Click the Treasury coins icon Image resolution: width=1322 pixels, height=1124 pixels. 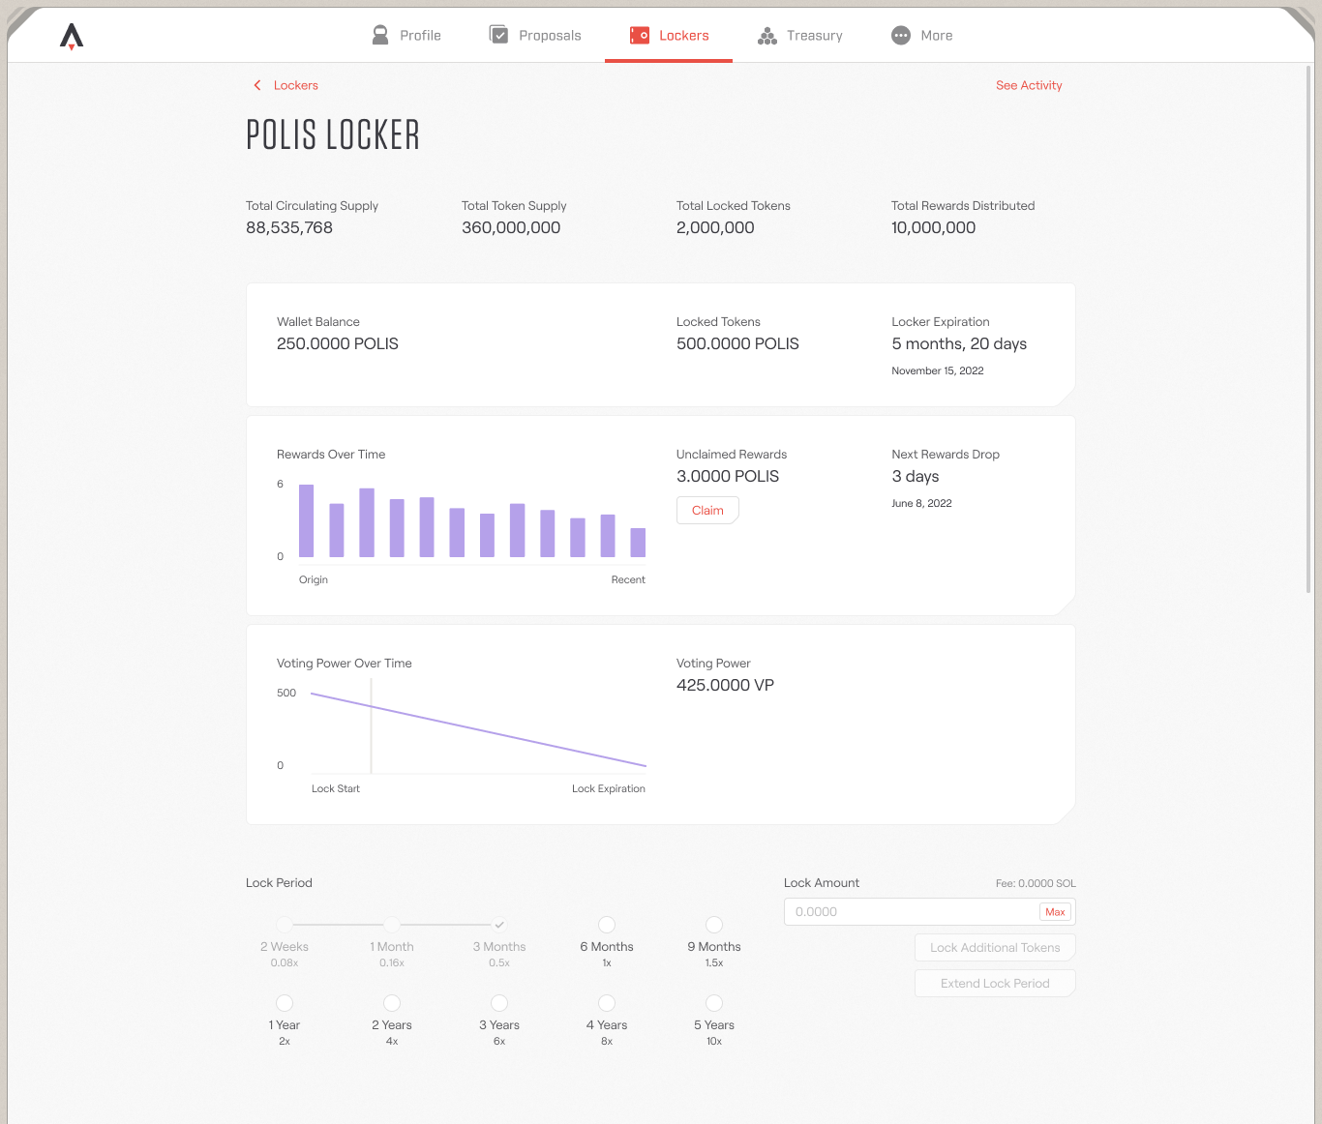(767, 36)
